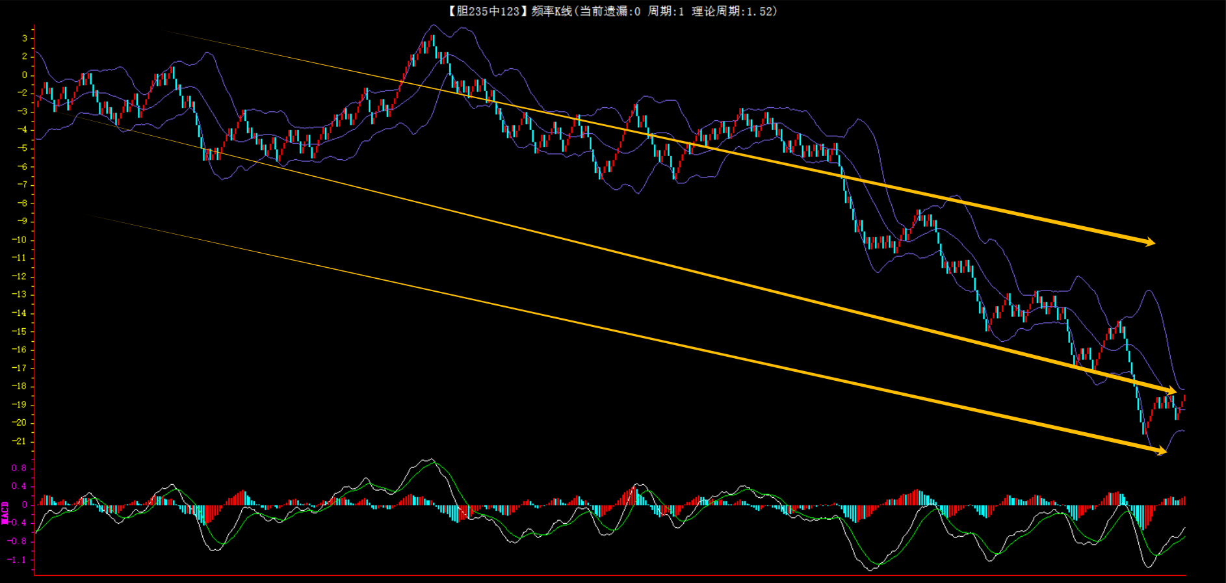Pick the 0.8 label on MACD axis
Screen dimensions: 1226x583
[19, 468]
